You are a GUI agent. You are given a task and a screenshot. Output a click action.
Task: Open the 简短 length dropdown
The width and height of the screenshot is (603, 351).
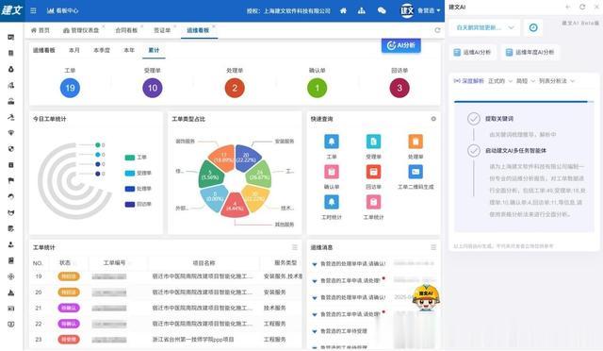(526, 81)
